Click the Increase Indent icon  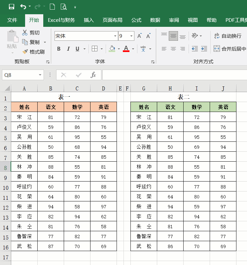click(204, 49)
